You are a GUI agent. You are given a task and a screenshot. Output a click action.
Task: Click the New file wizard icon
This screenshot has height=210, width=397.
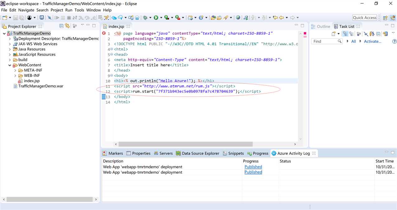pyautogui.click(x=5, y=18)
